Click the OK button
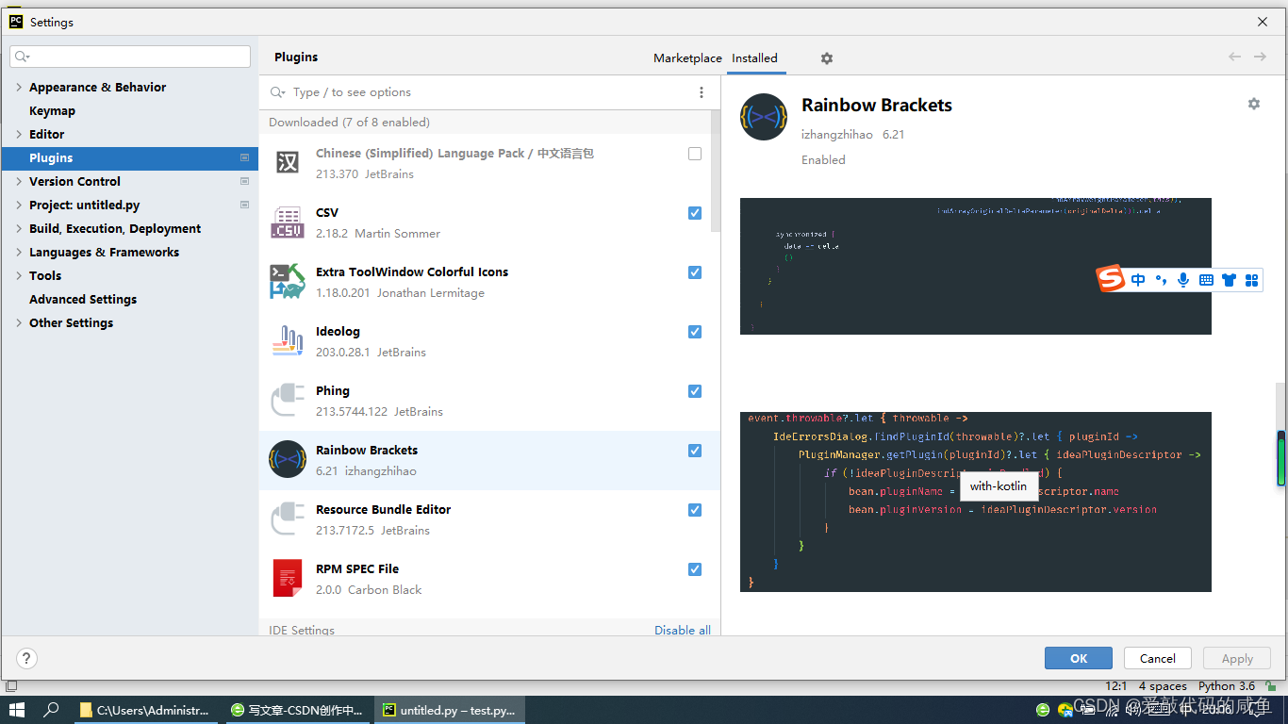 pyautogui.click(x=1079, y=658)
